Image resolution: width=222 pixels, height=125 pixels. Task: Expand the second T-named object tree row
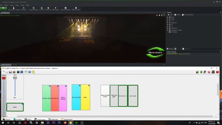pyautogui.click(x=168, y=25)
